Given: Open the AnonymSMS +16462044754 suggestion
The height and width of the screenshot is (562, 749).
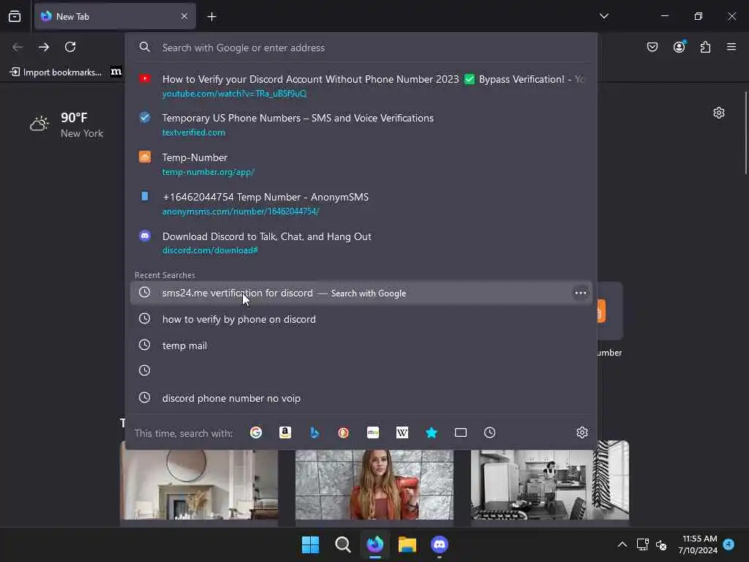Looking at the screenshot, I should [x=361, y=203].
